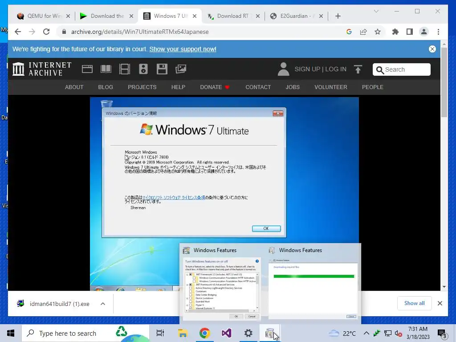
Task: Select Windows Features checklist preview thumbnail
Action: pyautogui.click(x=222, y=289)
